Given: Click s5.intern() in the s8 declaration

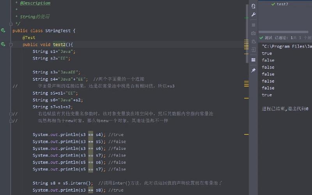Looking at the screenshot, I should pos(77,183).
